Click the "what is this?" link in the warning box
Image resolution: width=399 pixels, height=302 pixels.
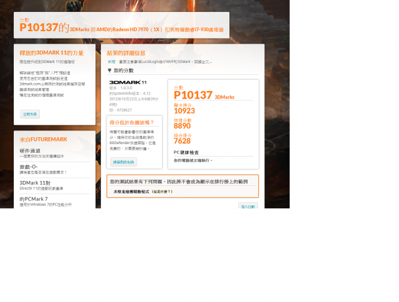162,192
